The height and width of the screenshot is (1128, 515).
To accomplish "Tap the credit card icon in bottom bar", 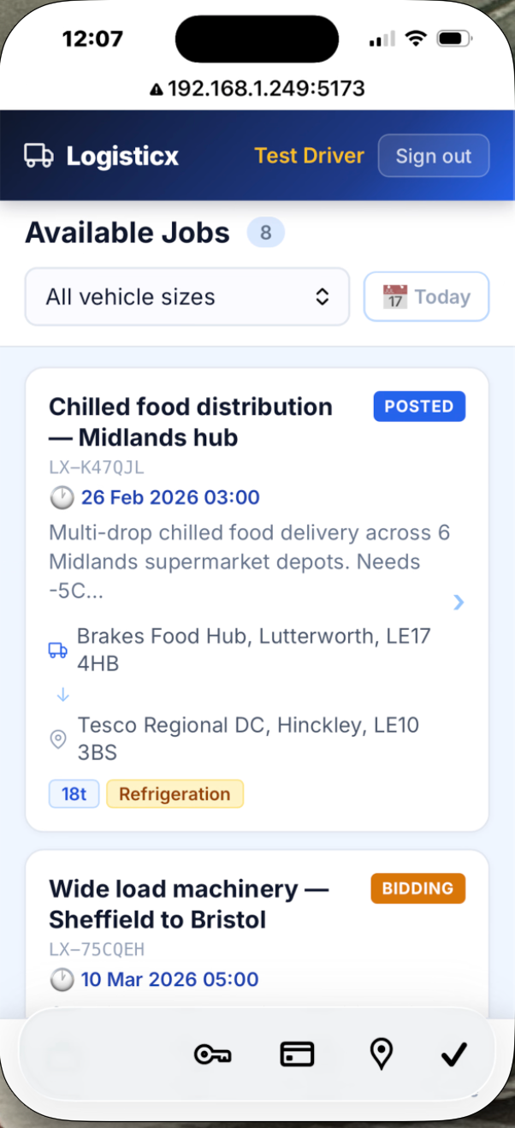I will point(297,1054).
